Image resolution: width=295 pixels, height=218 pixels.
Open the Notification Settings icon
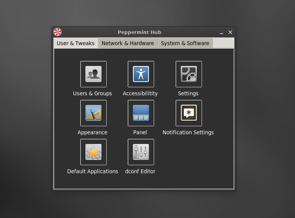(x=188, y=113)
